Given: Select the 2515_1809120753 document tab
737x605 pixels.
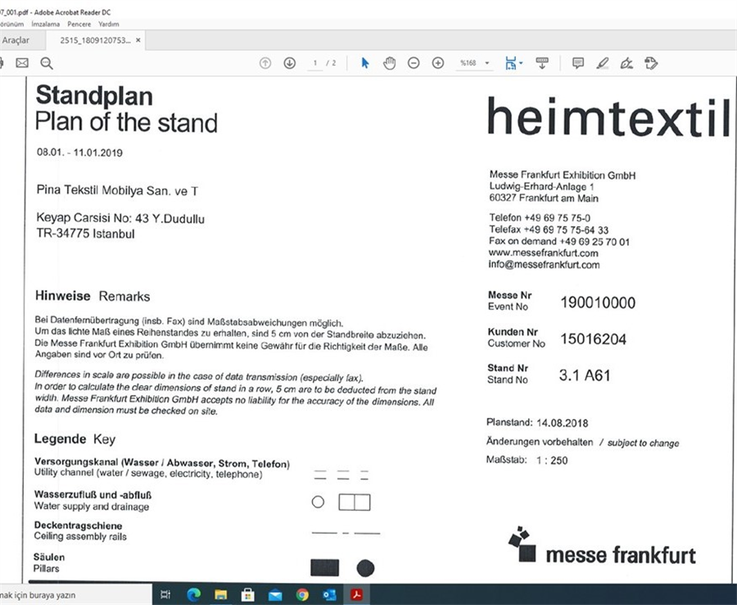Looking at the screenshot, I should 95,40.
